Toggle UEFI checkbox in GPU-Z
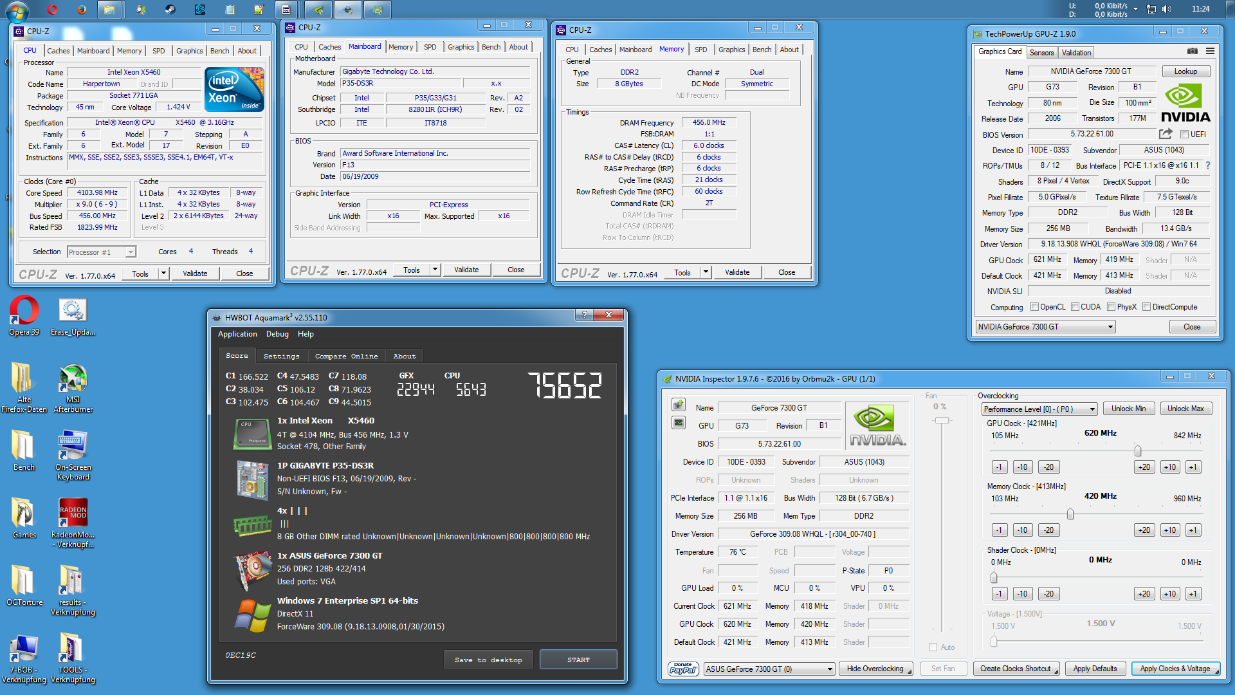 coord(1184,134)
